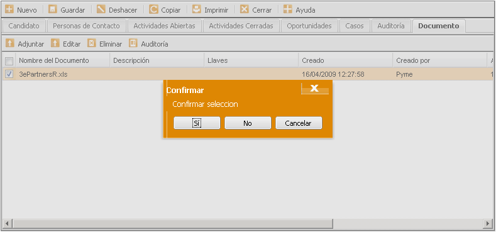Close the Confirmar dialog with X
This screenshot has height=232, width=496.
pos(315,89)
